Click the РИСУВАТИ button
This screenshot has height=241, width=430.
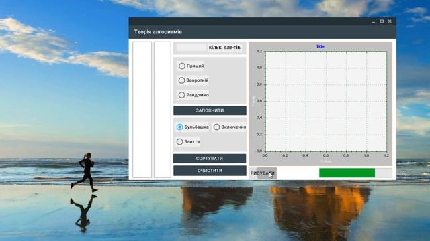263,173
